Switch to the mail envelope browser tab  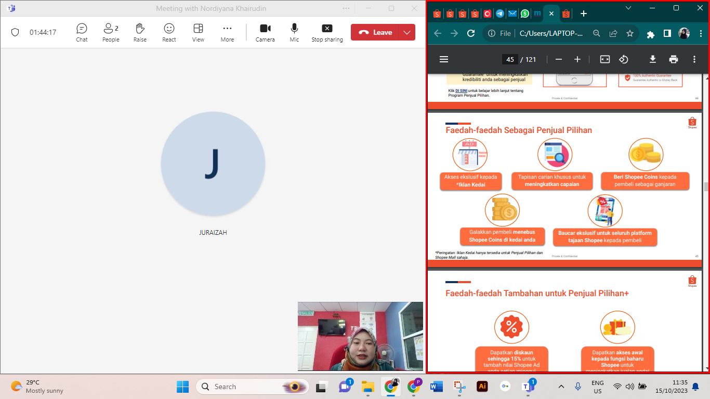[512, 14]
